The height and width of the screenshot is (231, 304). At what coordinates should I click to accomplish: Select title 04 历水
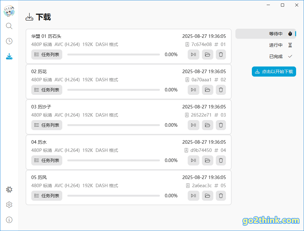(x=39, y=142)
